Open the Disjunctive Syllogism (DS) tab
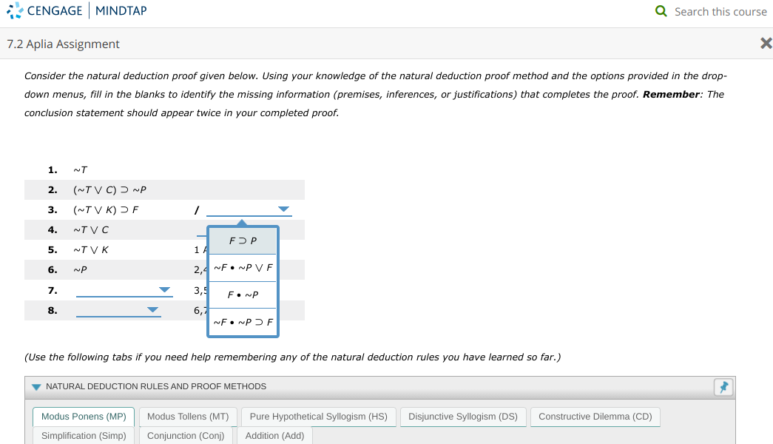Image resolution: width=773 pixels, height=444 pixels. [463, 416]
